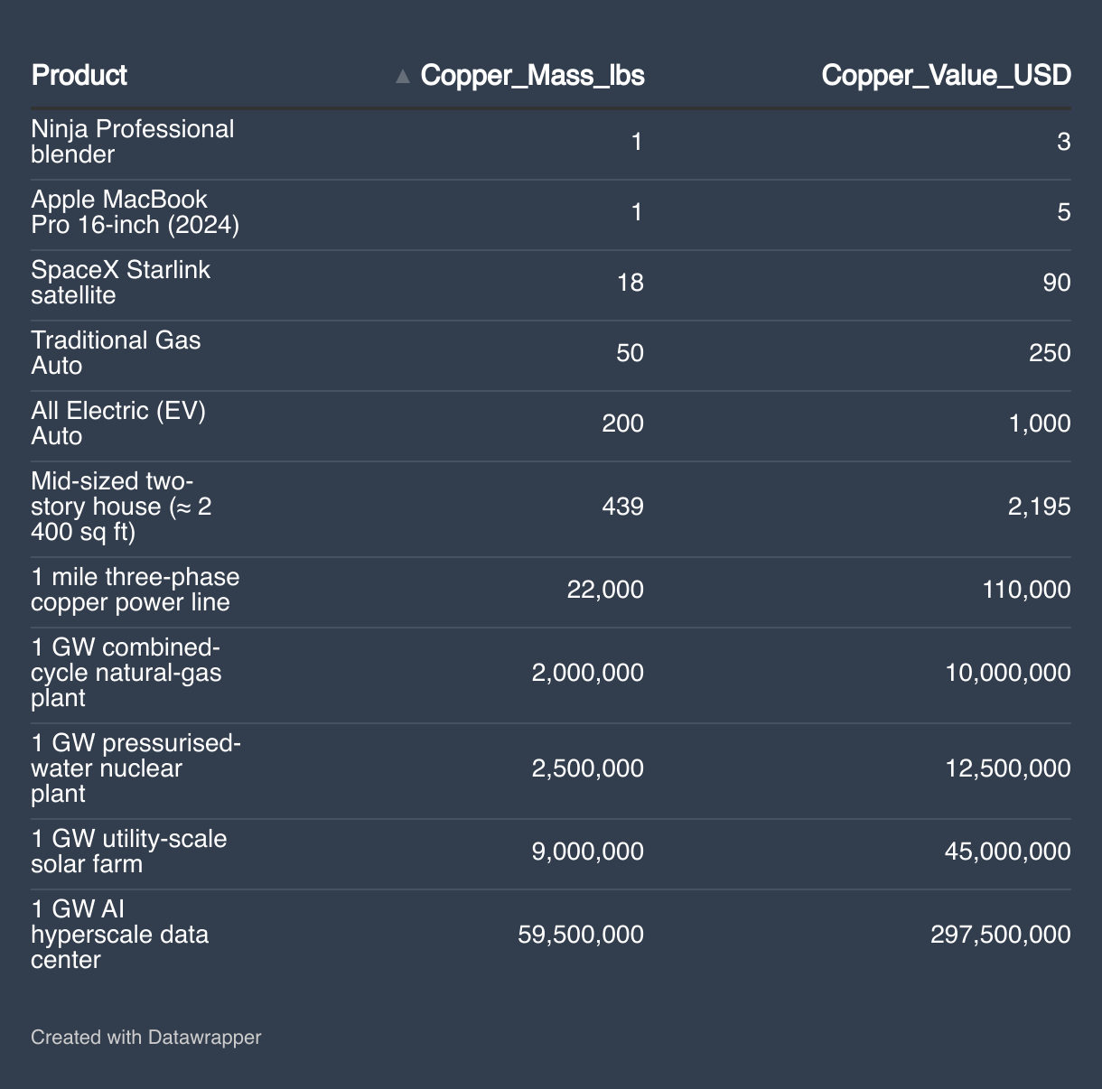Select the 1 mile three-phase copper power line row
The width and height of the screenshot is (1102, 1089).
(x=551, y=591)
